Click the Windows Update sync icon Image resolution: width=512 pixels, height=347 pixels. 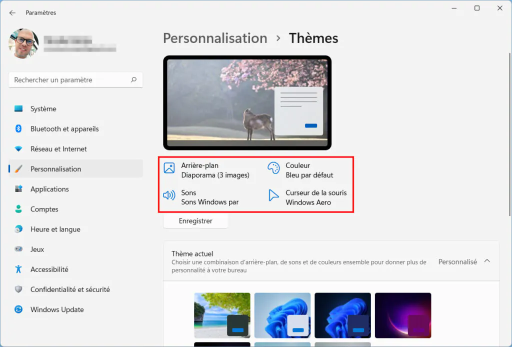coord(18,309)
